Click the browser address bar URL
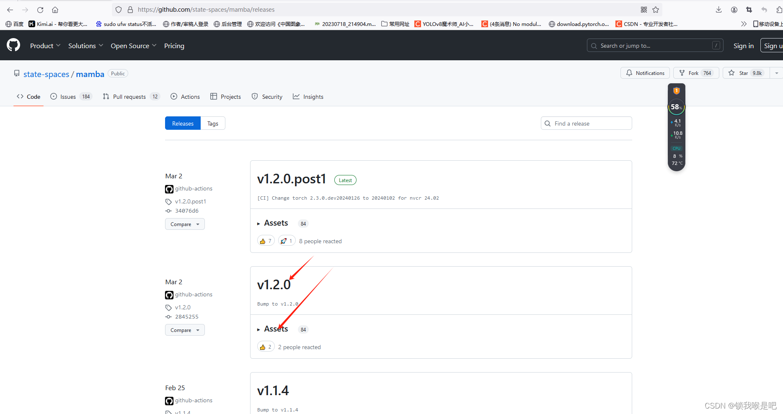 pos(206,10)
